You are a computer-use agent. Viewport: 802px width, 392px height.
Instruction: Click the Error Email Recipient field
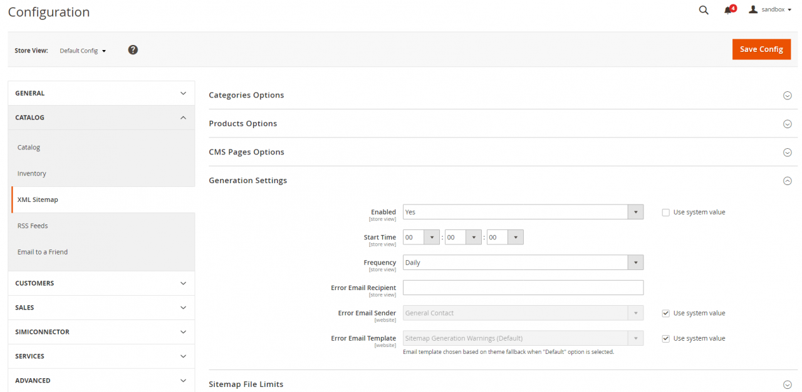tap(523, 288)
